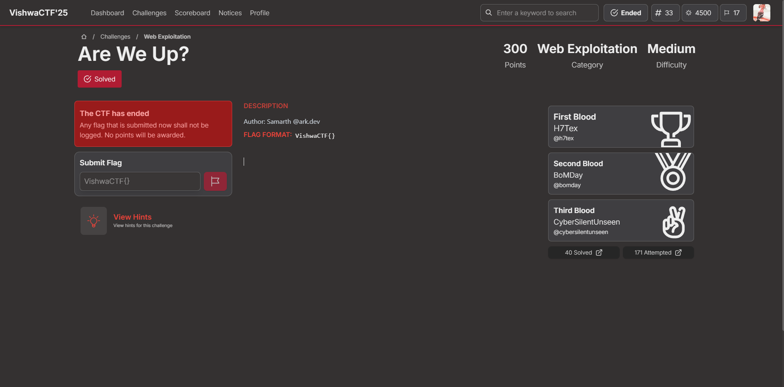Click the search magnifier icon

(x=489, y=13)
